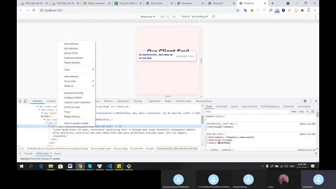336x189 pixels.
Task: Expand the Force state submenu
Action: (77, 81)
